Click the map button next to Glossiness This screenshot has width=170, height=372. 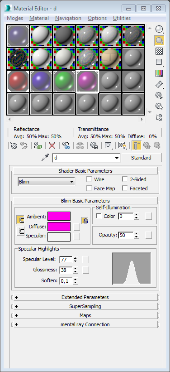point(86,270)
